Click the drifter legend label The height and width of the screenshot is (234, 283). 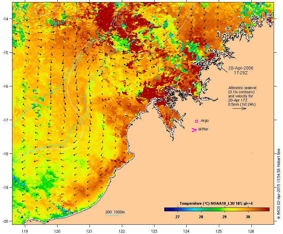203,129
